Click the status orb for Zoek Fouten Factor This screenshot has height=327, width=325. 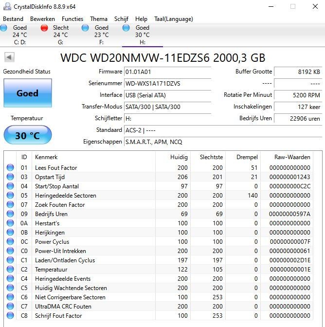coord(10,204)
